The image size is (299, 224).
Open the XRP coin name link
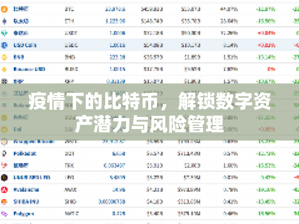pos(19,81)
